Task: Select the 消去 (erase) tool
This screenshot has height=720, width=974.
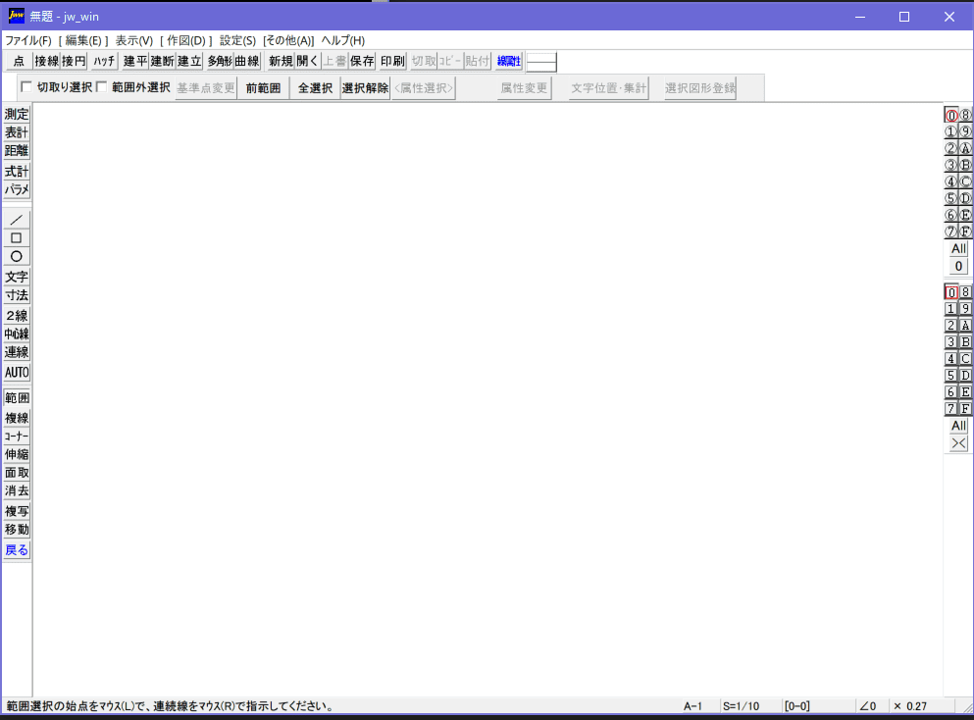Action: pyautogui.click(x=16, y=490)
